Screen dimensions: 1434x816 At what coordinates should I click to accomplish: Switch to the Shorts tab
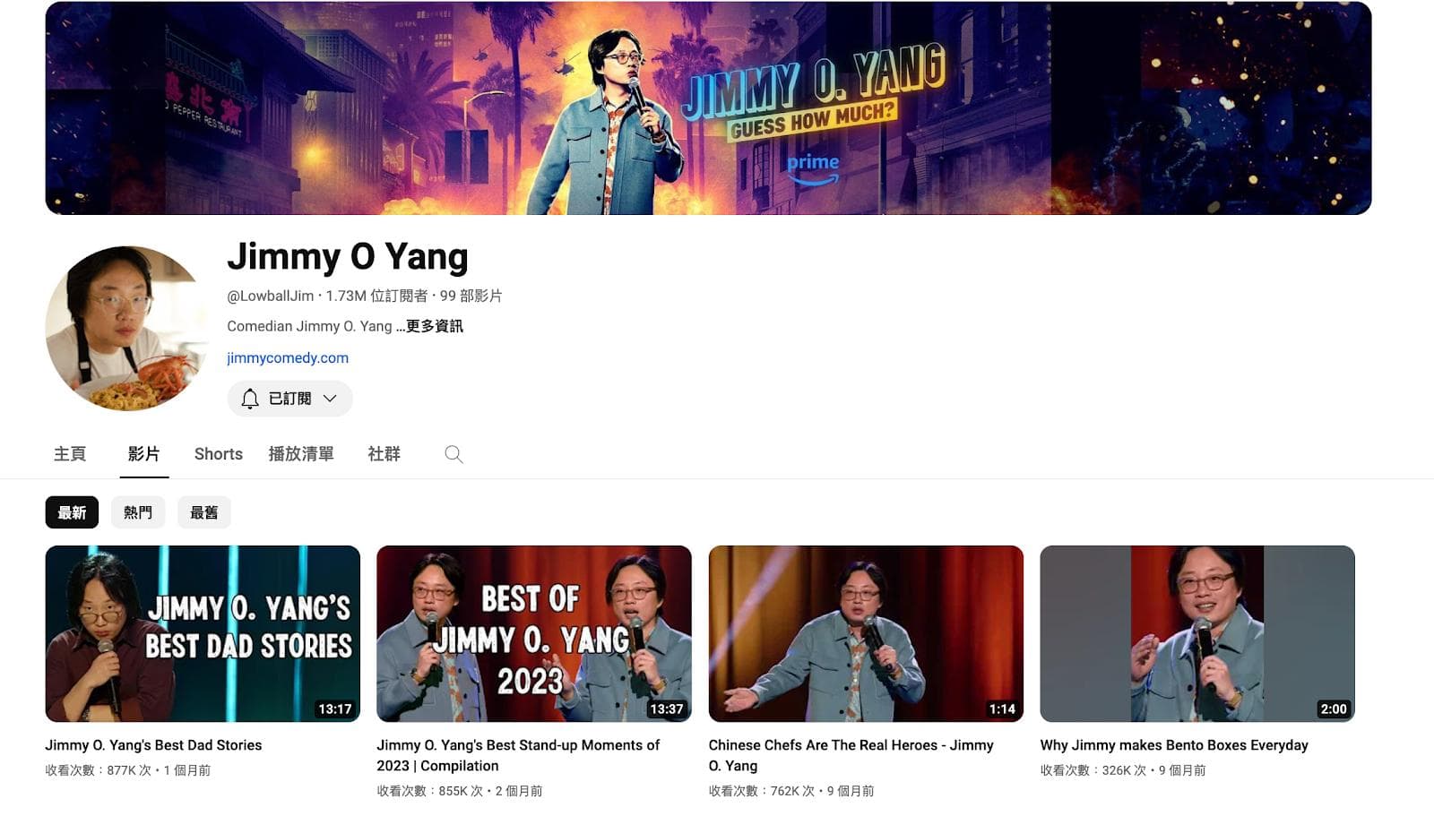click(x=219, y=454)
